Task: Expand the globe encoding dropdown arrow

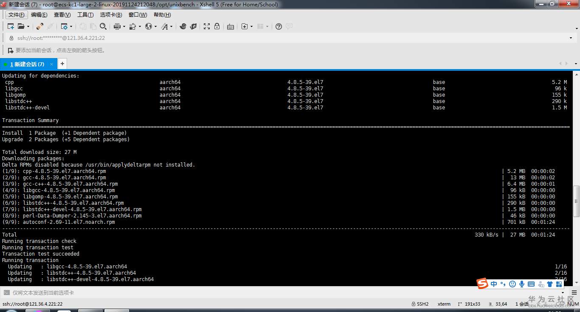Action: tap(155, 26)
